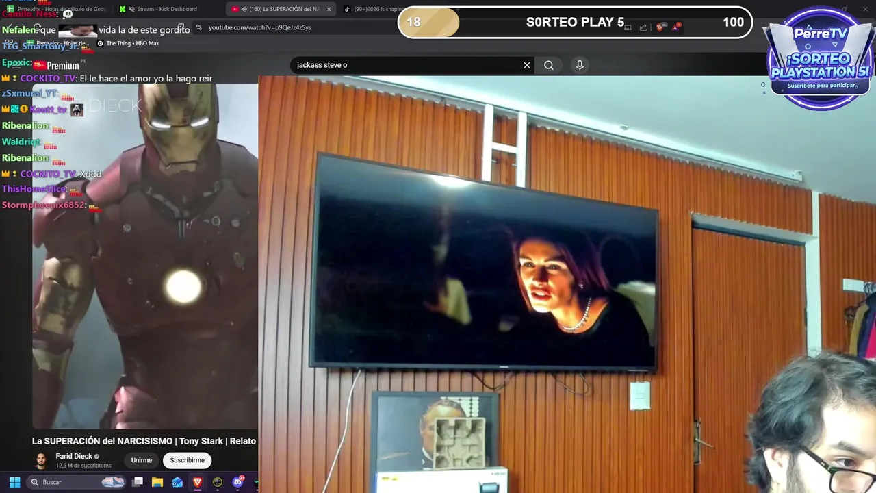Click the video title 'La SUPERACIÓN del NARCISISMO'
876x493 pixels.
144,441
